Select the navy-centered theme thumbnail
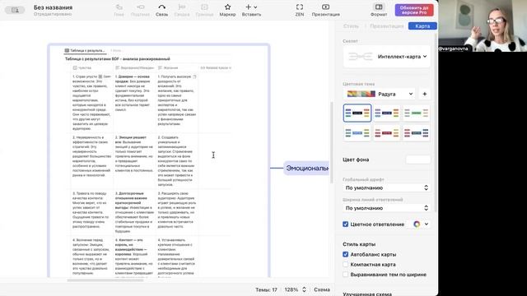The height and width of the screenshot is (296, 527). coord(386,113)
